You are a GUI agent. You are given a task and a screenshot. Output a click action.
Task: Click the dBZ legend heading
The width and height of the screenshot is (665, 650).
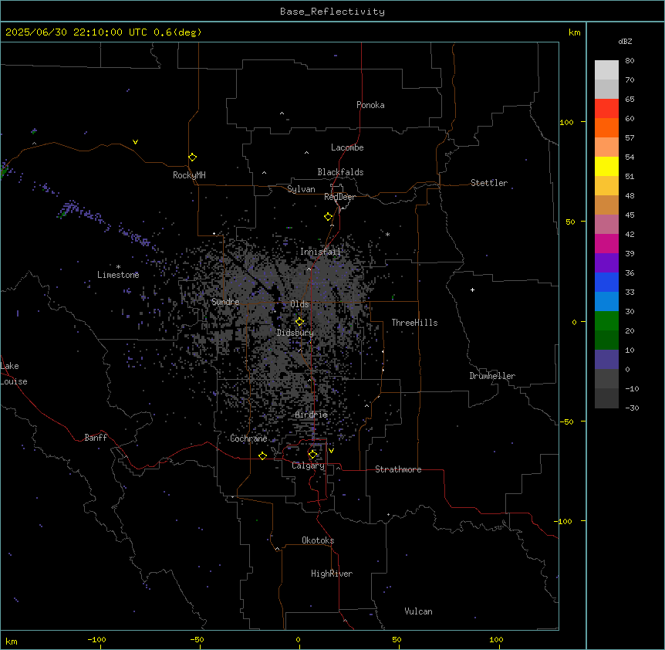625,41
